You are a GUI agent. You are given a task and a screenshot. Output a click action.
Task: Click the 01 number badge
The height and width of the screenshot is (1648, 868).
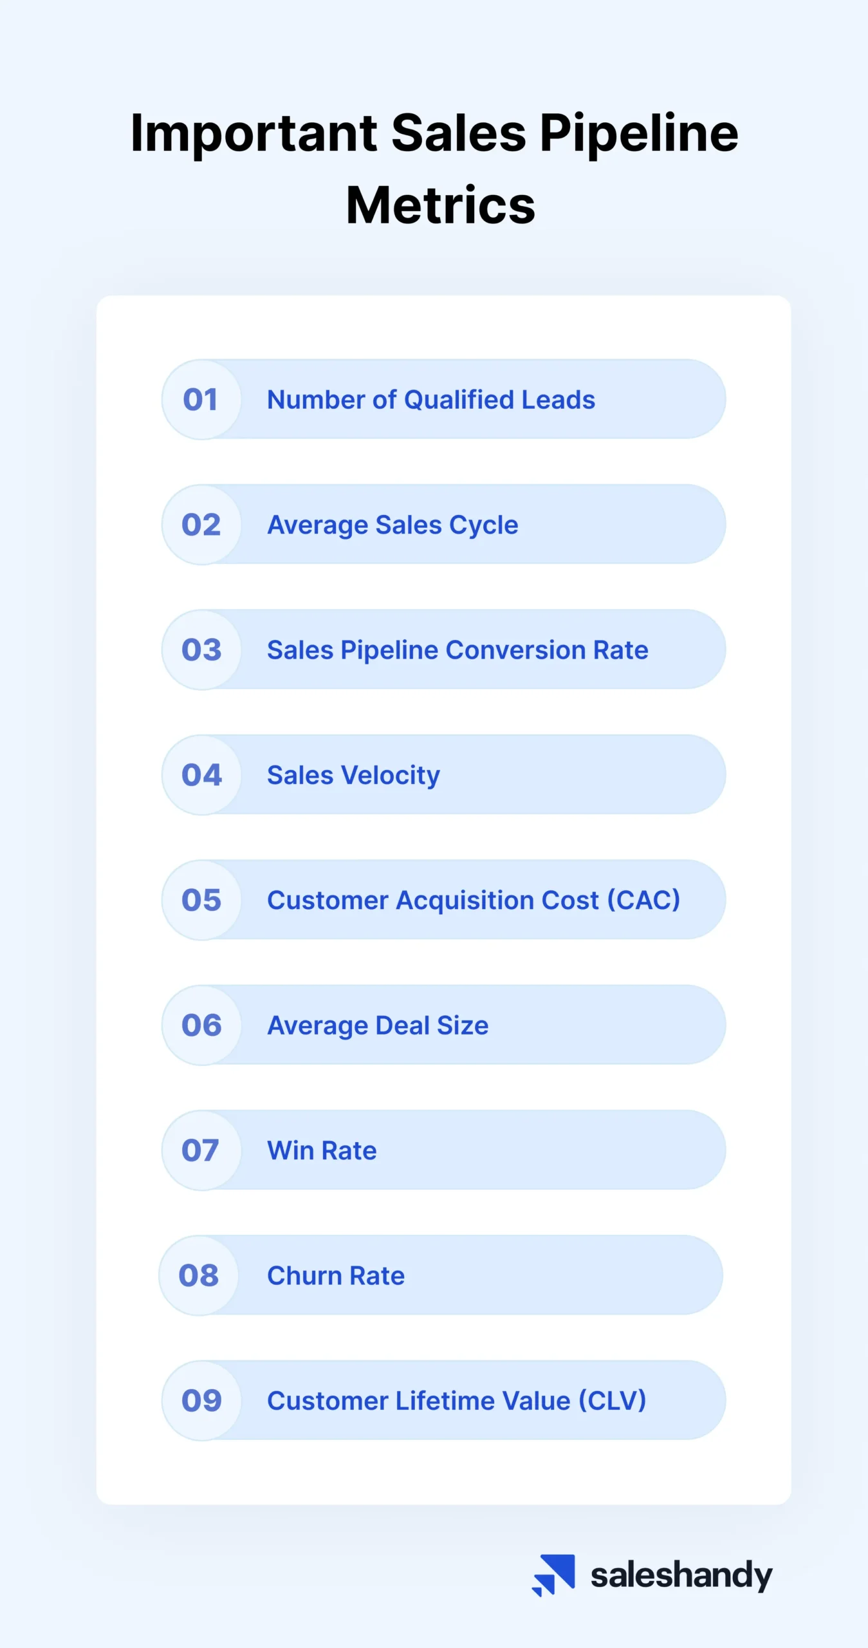pyautogui.click(x=201, y=400)
